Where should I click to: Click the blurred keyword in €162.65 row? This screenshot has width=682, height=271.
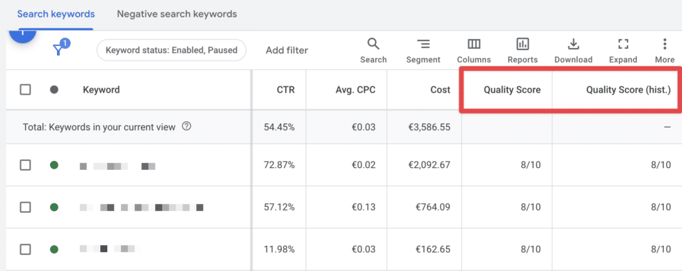tap(111, 249)
